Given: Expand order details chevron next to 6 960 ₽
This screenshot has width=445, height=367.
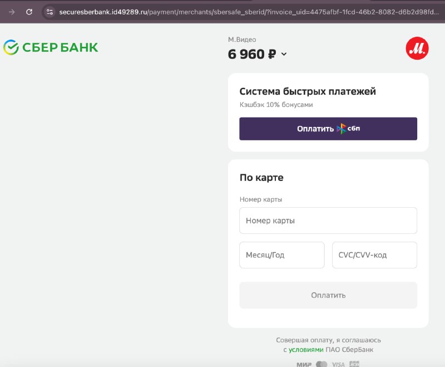Looking at the screenshot, I should (x=284, y=54).
